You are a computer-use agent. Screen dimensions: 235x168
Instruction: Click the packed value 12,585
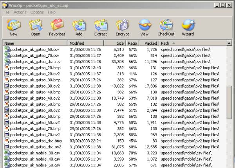tap(151, 147)
